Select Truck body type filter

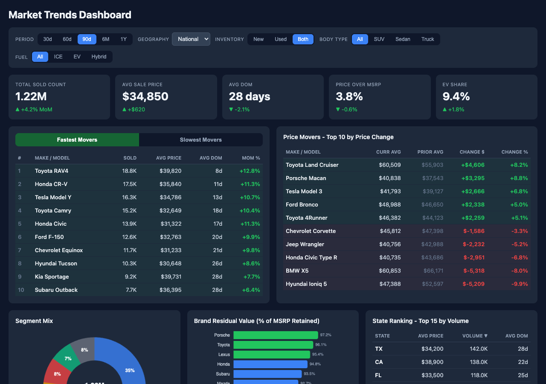427,39
